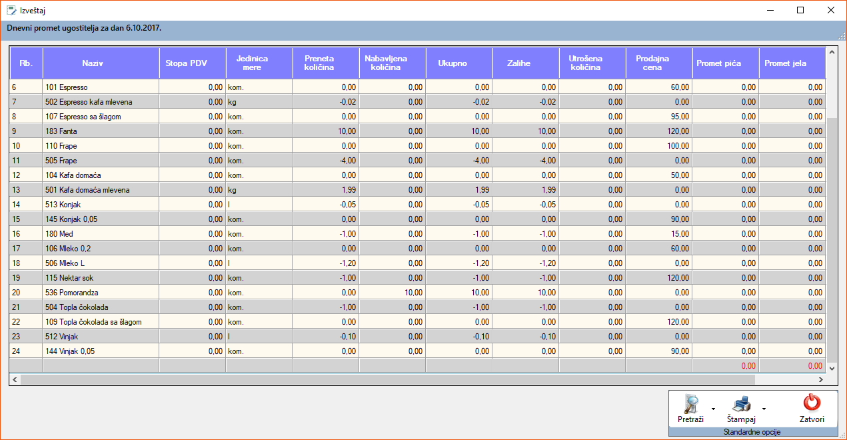Click the vertical scrollbar up arrow
This screenshot has height=440, width=847.
(x=831, y=52)
